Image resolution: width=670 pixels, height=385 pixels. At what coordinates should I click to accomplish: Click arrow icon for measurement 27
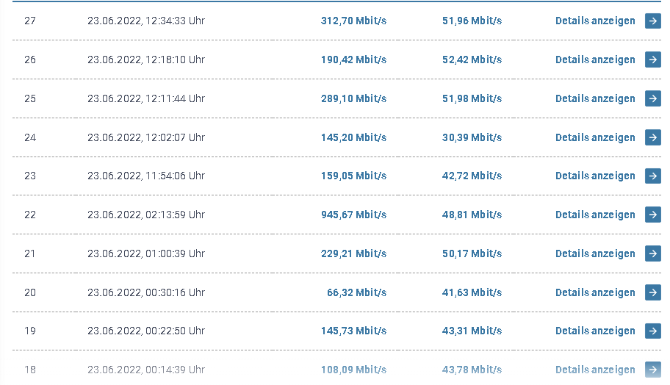(x=652, y=21)
